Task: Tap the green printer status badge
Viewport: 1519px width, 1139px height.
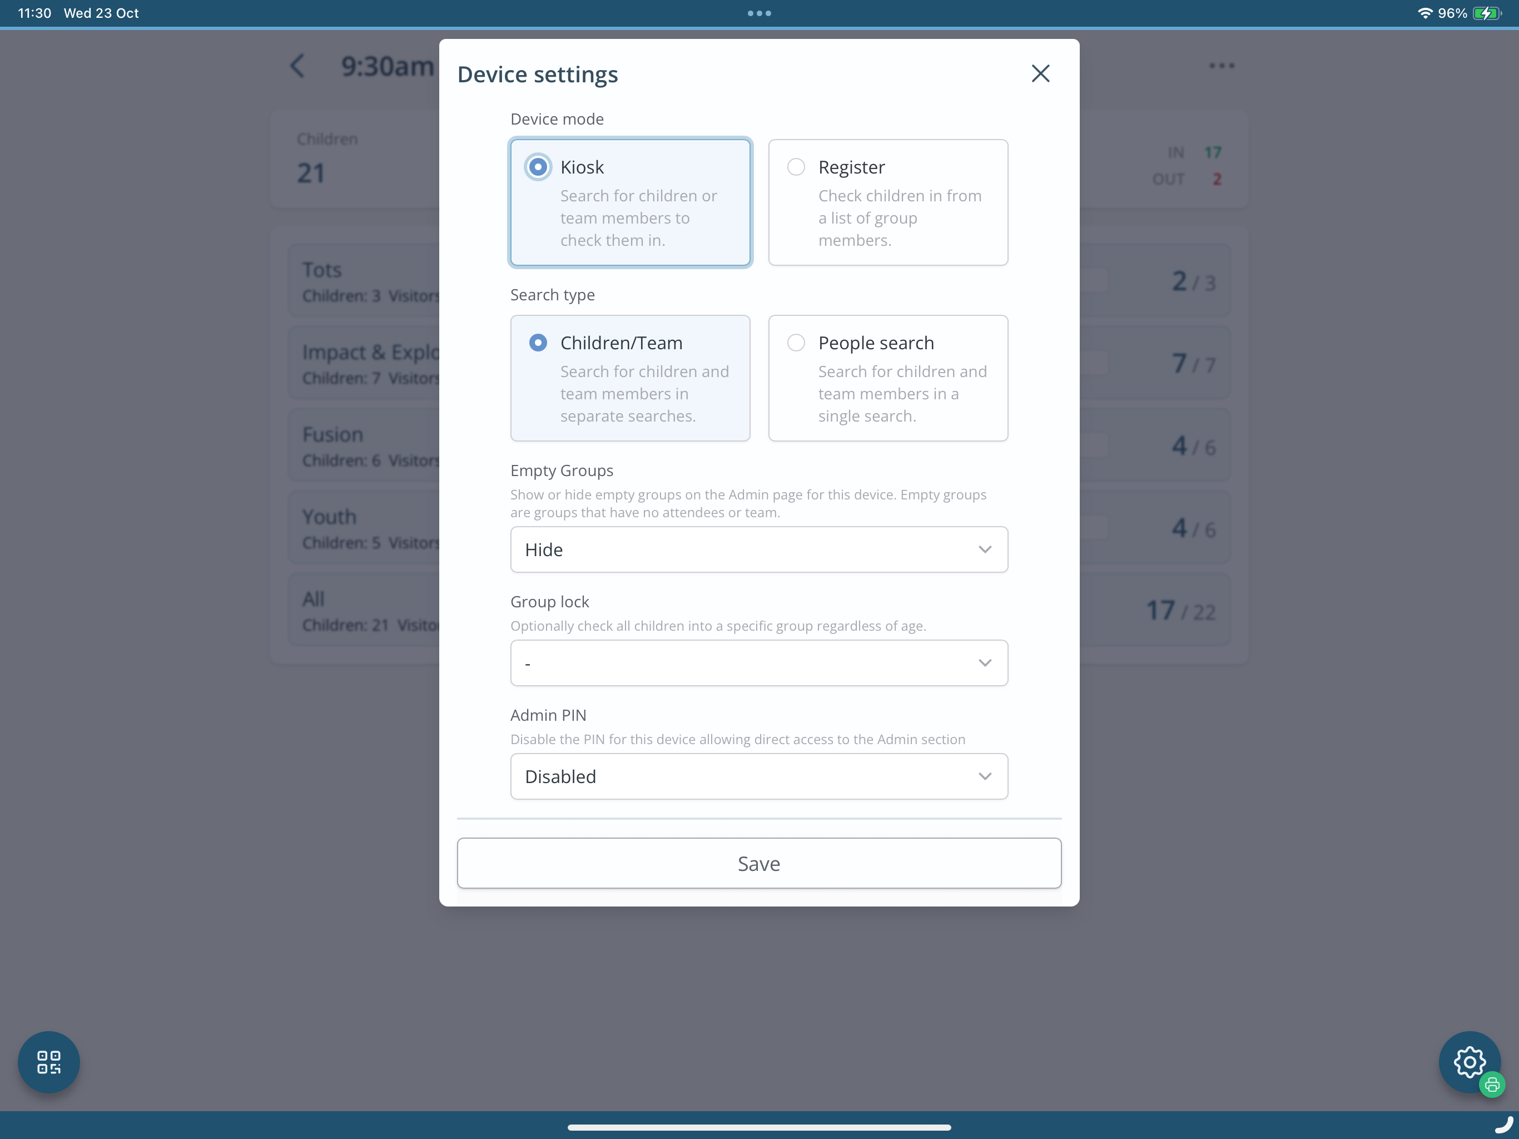Action: coord(1492,1086)
